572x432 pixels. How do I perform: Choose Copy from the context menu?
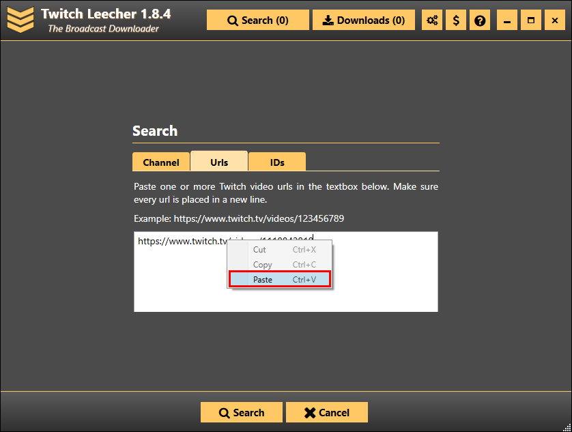tap(279, 265)
